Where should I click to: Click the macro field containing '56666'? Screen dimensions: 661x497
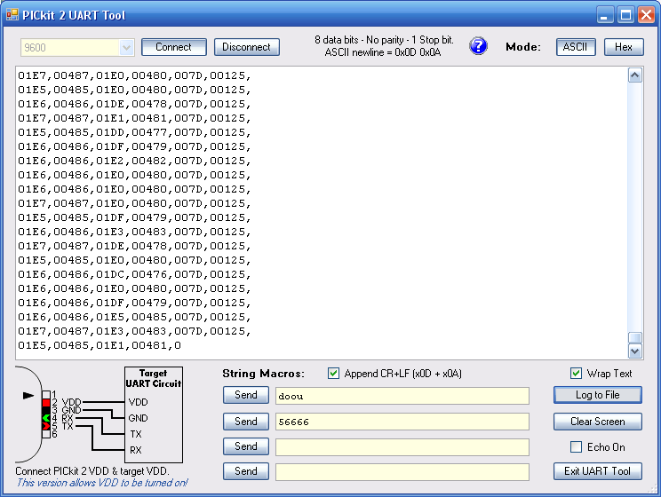click(x=402, y=422)
